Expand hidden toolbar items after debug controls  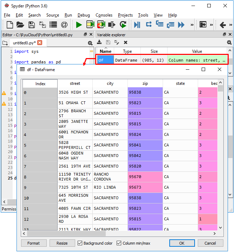point(192,25)
